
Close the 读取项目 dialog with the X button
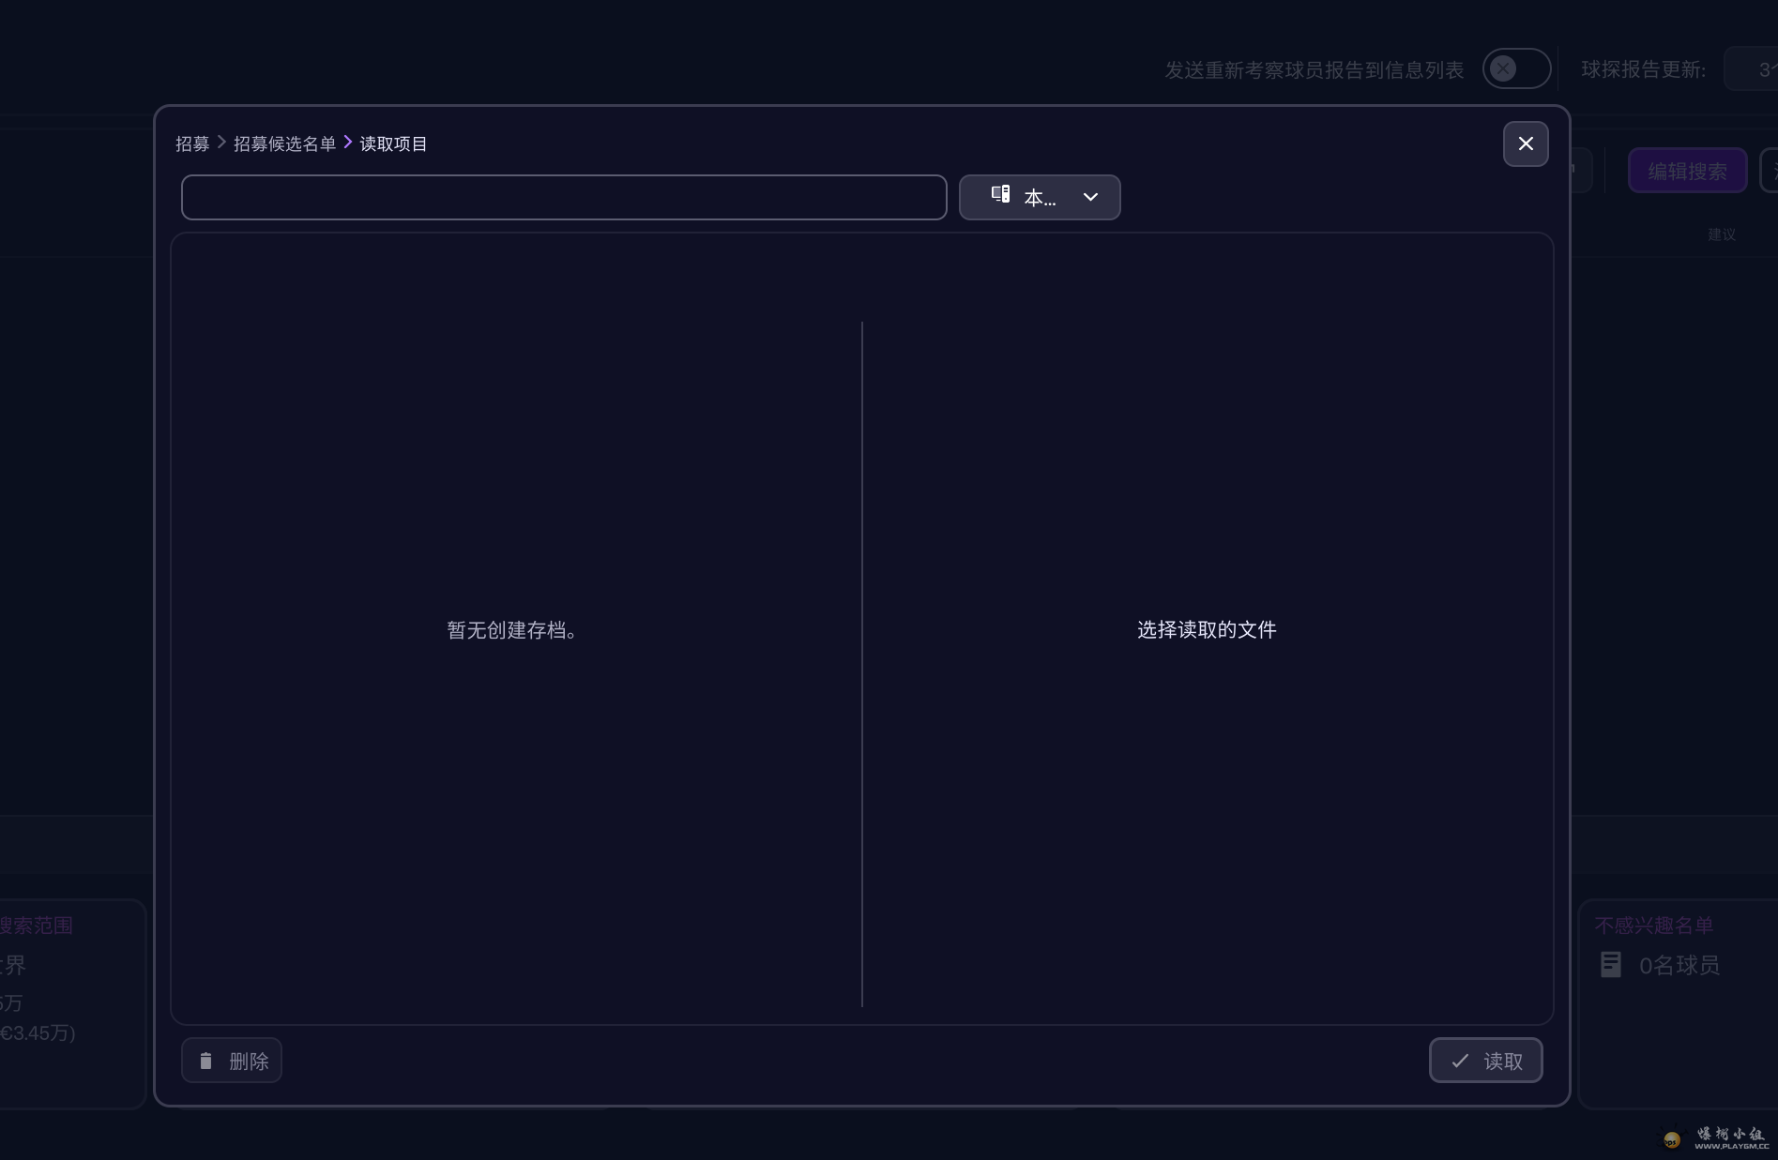(x=1526, y=143)
